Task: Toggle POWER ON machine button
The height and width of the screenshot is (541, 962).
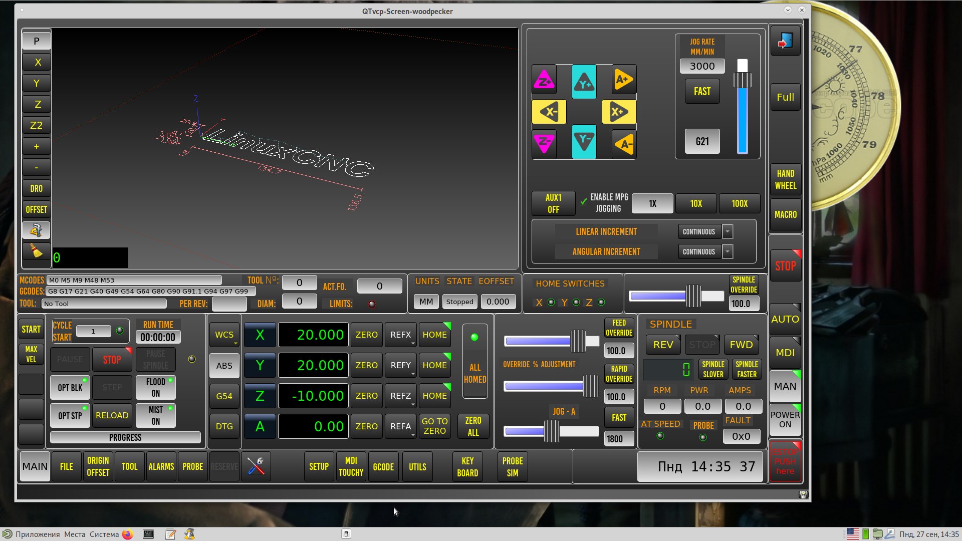Action: click(785, 419)
